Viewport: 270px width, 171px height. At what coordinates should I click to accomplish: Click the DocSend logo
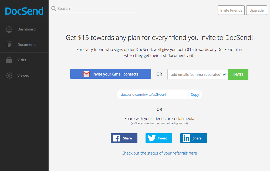point(24,11)
